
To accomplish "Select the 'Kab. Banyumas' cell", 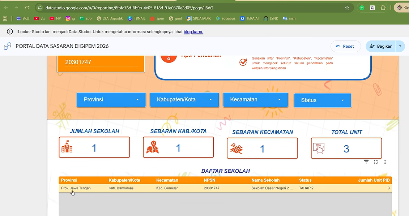I will click(121, 188).
